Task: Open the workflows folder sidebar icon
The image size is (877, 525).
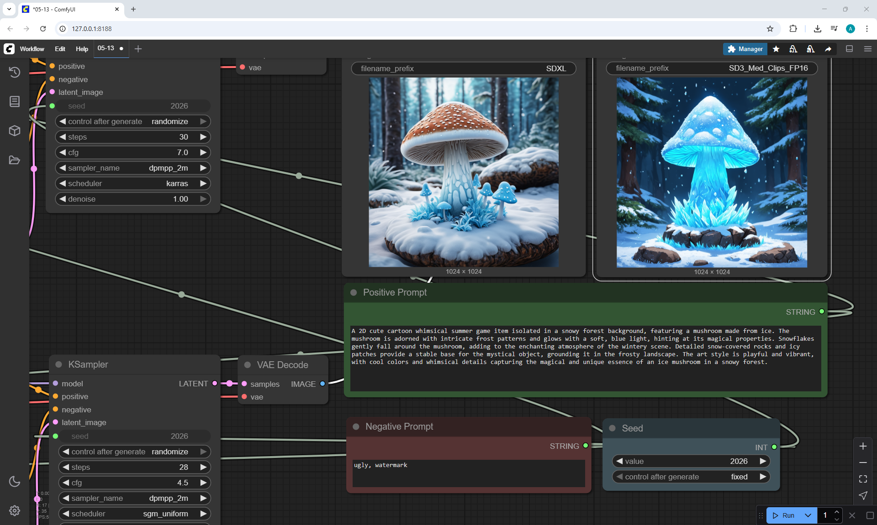Action: (15, 160)
